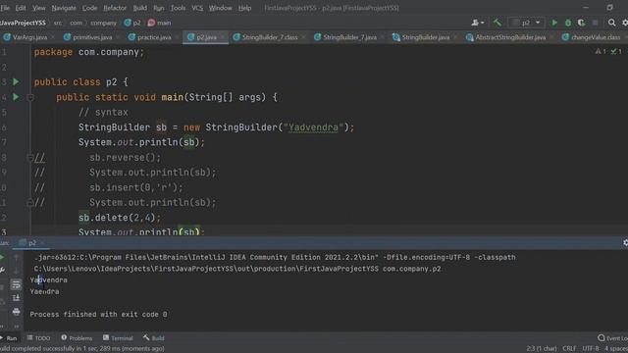The width and height of the screenshot is (628, 353).
Task: Click the run gutter arrow beside class p2
Action: pyautogui.click(x=16, y=82)
